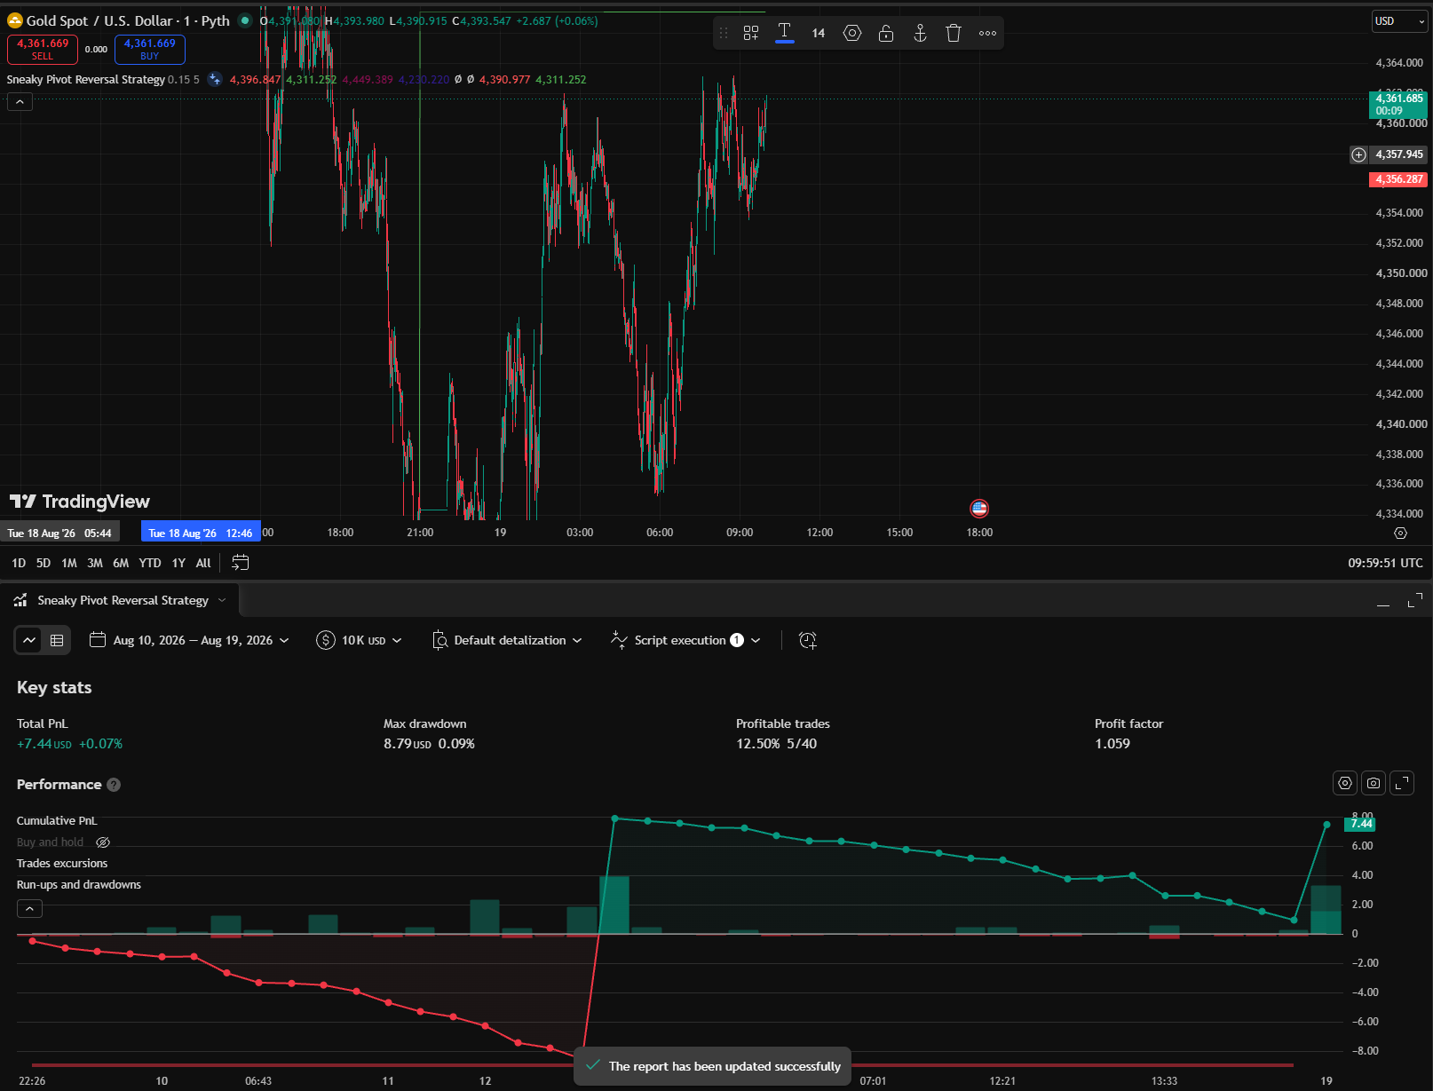
Task: Click the BUY 4,361.669 button
Action: point(149,50)
